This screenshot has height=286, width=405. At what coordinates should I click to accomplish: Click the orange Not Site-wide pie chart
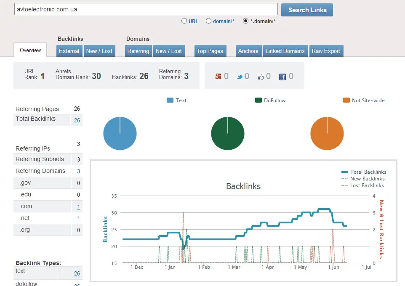click(x=327, y=134)
